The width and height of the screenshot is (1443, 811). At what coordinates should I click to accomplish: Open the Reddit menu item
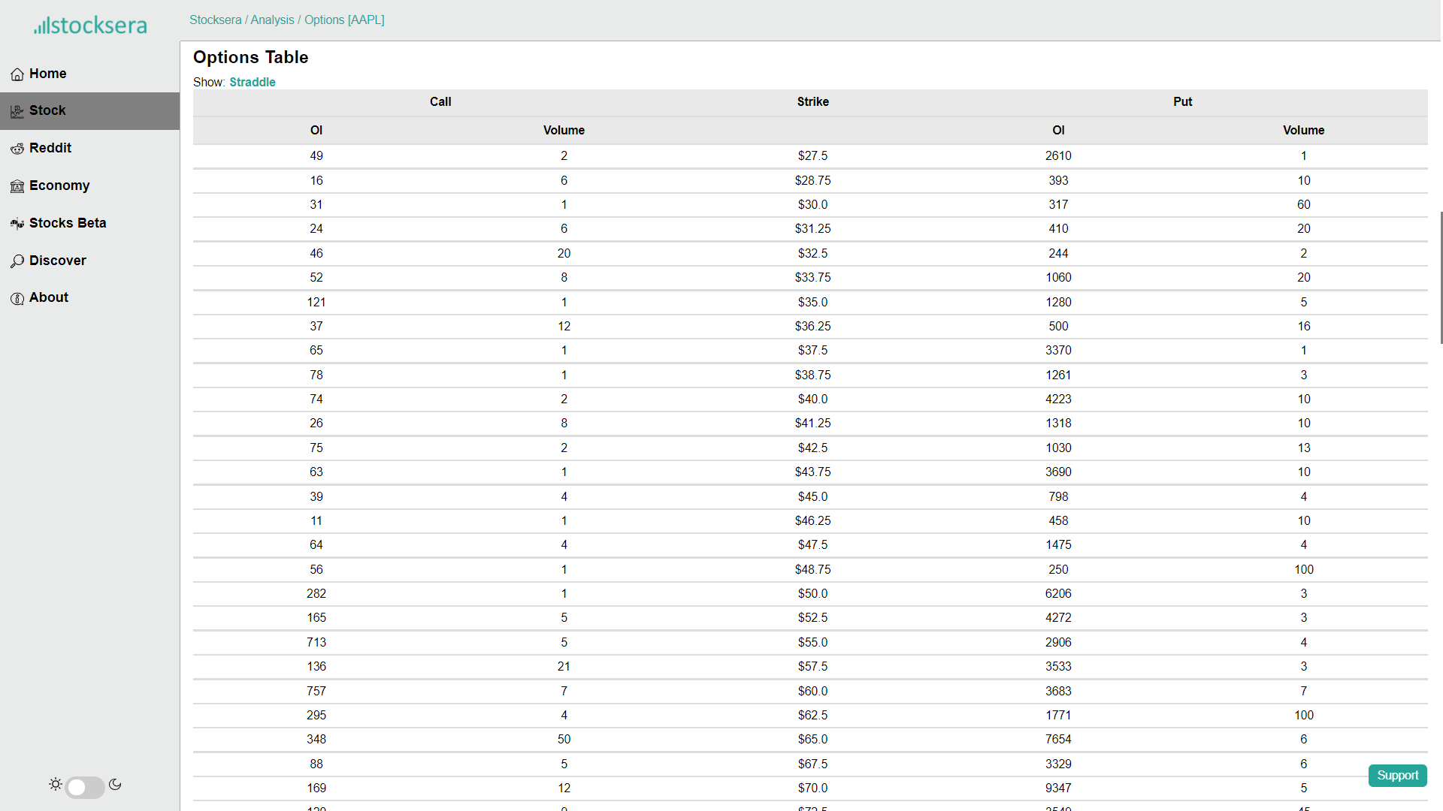50,148
